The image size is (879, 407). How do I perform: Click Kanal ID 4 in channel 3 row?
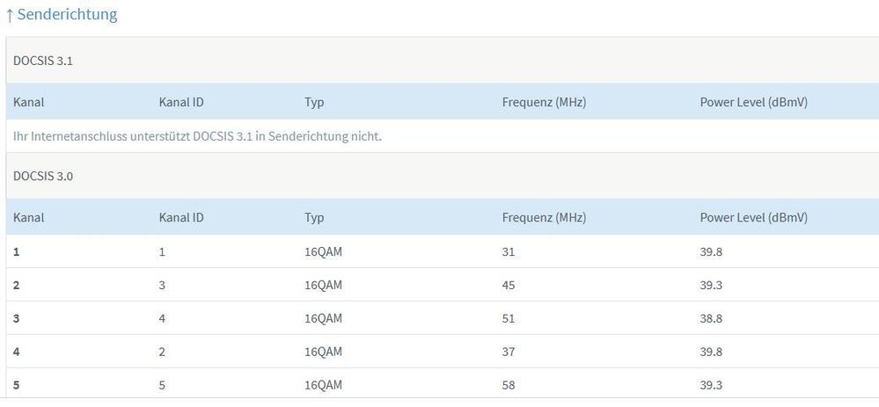click(x=163, y=318)
